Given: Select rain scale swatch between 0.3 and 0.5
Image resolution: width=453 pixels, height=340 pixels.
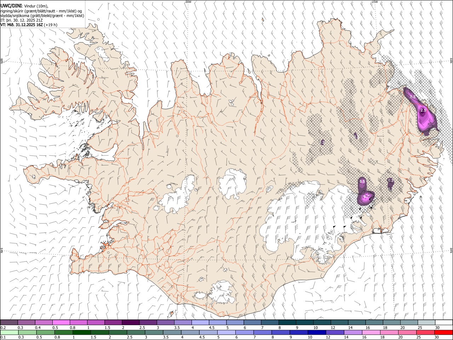Looking at the screenshot, I should [27, 332].
